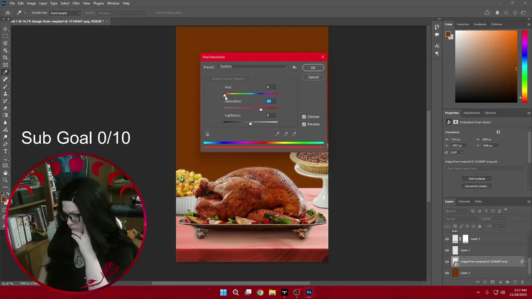The width and height of the screenshot is (532, 299).
Task: Click the Hue/Saturation preset gear icon
Action: coord(295,67)
